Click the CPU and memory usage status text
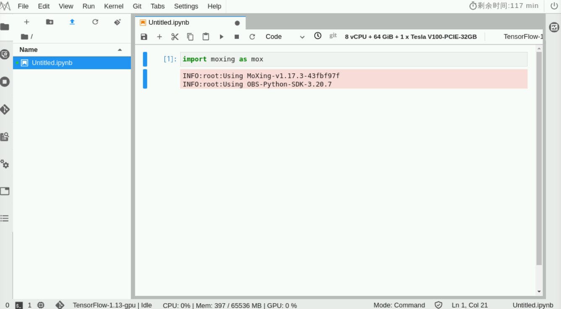The height and width of the screenshot is (309, 561). (230, 305)
